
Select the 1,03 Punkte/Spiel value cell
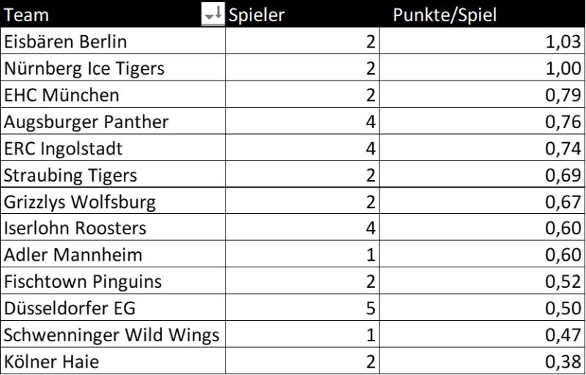click(x=482, y=42)
